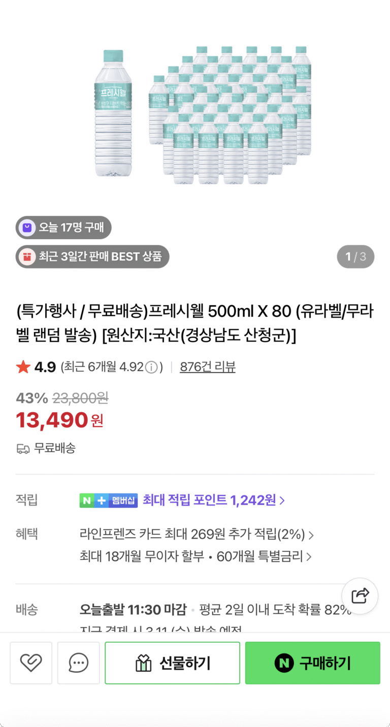Tap the purple shopping bag badge icon
The image size is (390, 727).
coord(27,227)
